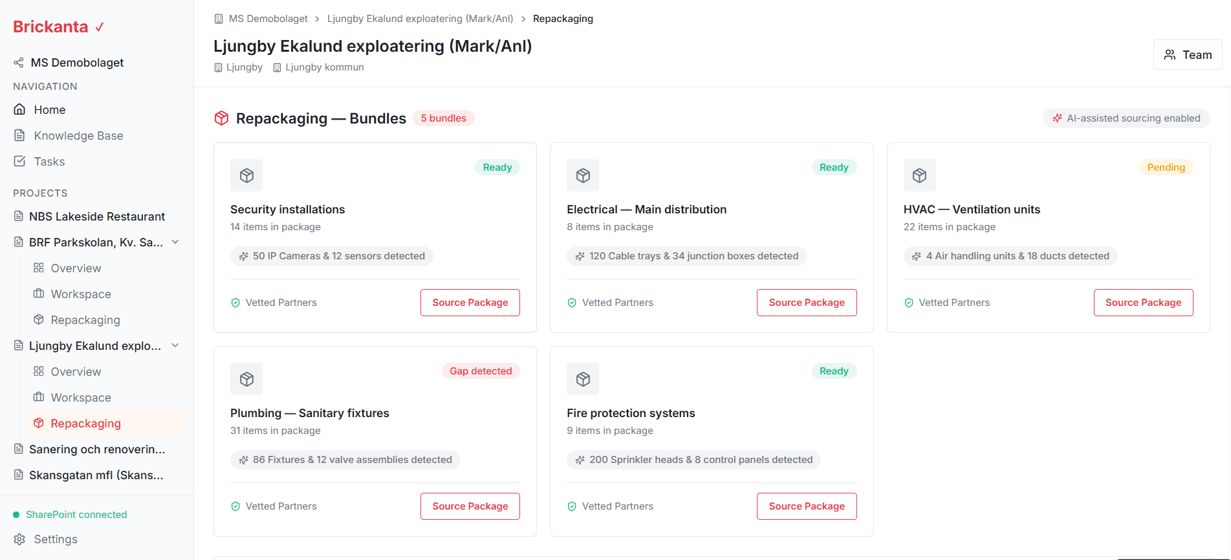Viewport: 1231px width, 560px height.
Task: Click the Tasks checkbox icon in navigation
Action: 19,162
